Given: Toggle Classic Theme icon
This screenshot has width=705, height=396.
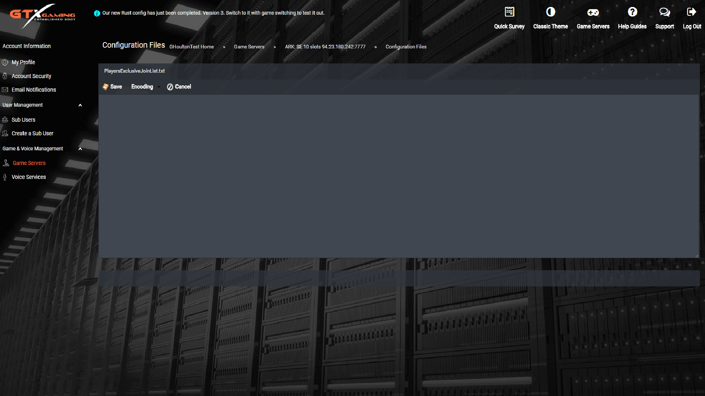Looking at the screenshot, I should (x=550, y=12).
